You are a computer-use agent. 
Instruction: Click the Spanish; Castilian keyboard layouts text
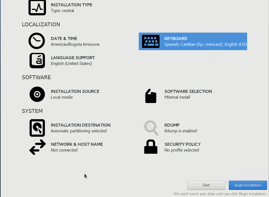coord(206,44)
